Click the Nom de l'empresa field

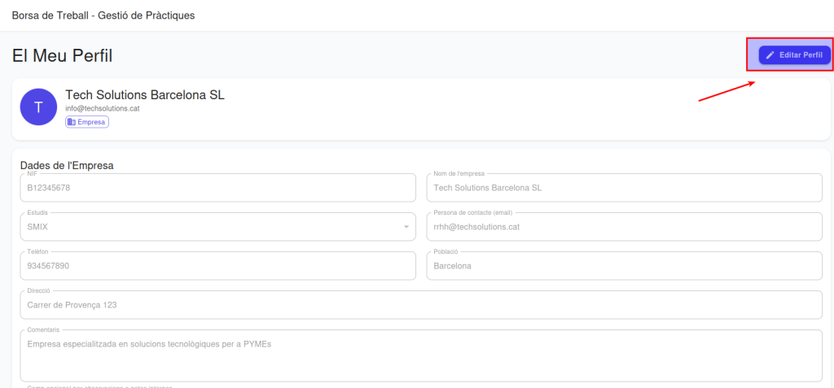(625, 188)
